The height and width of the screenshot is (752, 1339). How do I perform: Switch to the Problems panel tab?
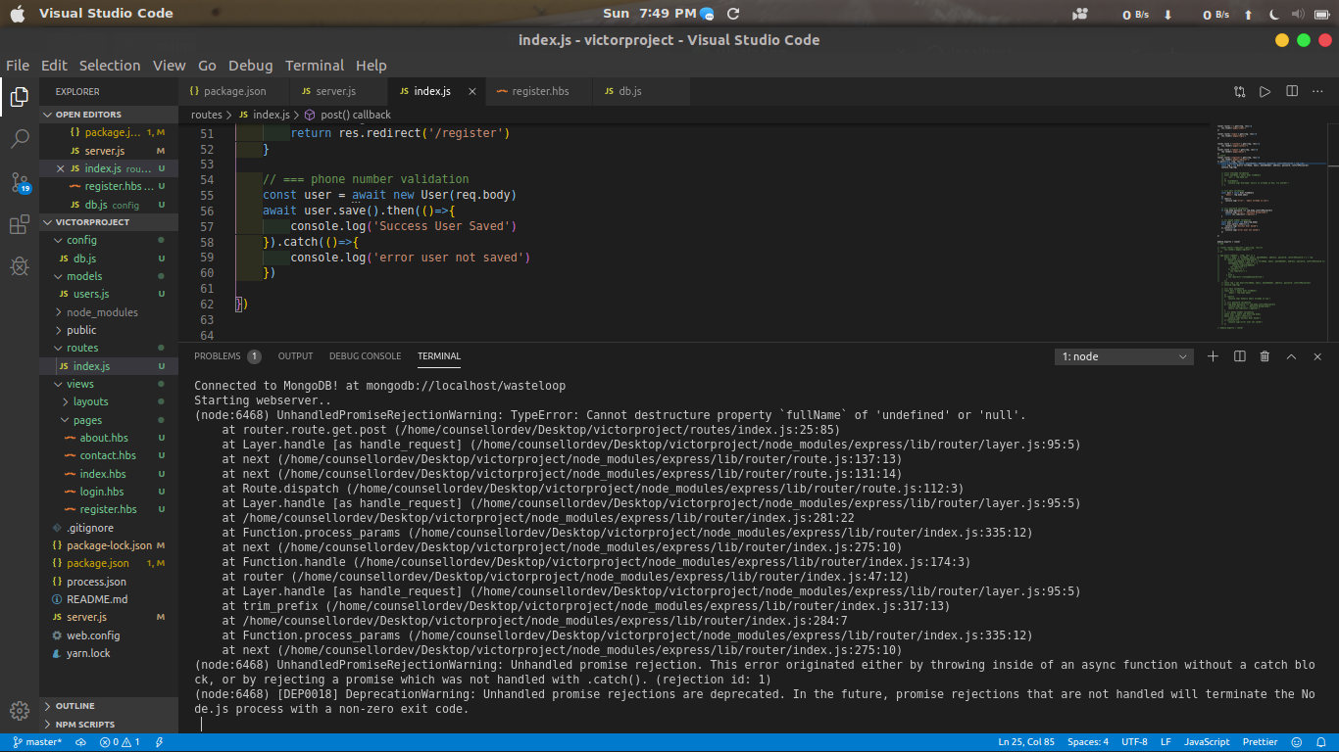(227, 356)
